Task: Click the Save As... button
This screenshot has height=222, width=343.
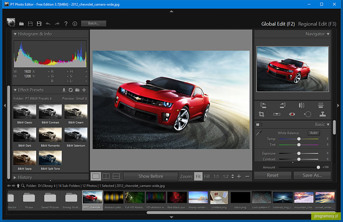Action: point(312,175)
